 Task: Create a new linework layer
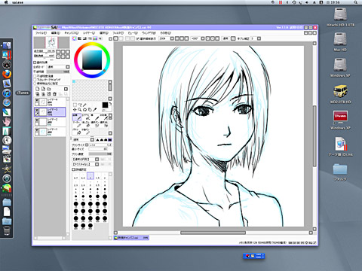[x=43, y=89]
